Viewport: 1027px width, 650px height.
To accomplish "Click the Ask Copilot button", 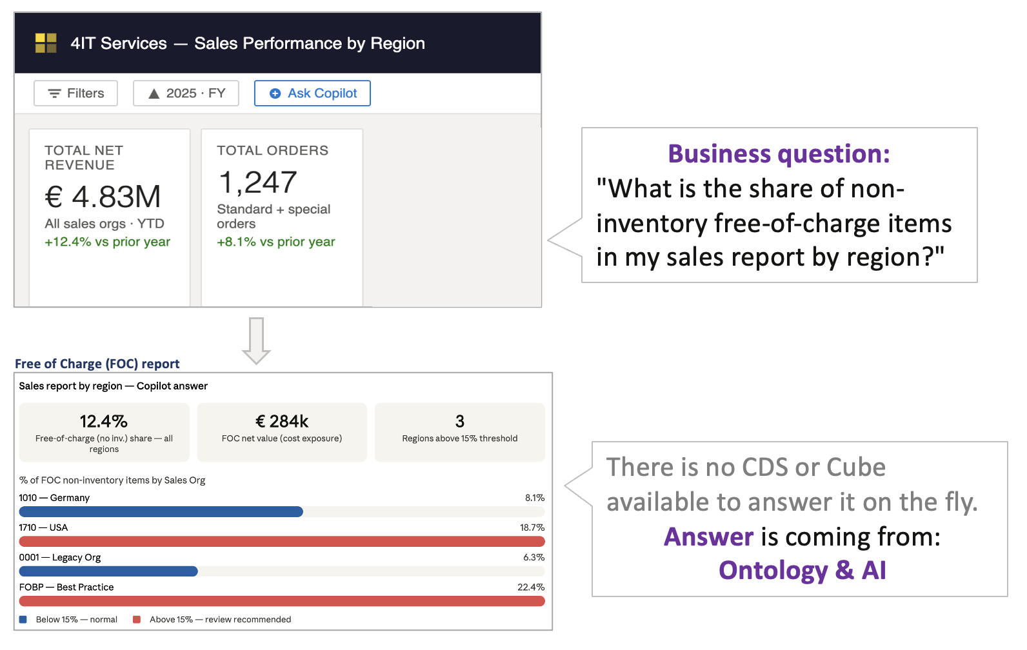I will click(x=312, y=93).
